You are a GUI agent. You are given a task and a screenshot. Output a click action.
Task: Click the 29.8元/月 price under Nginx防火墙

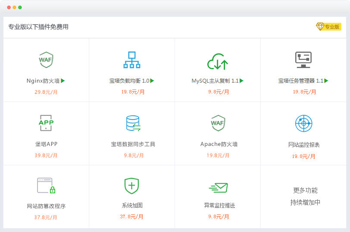(46, 92)
